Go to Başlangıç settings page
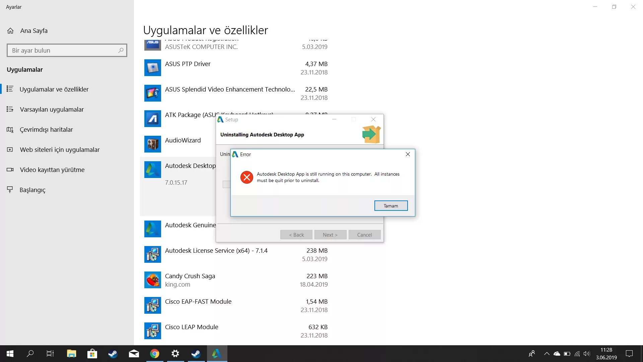The width and height of the screenshot is (643, 362). [32, 190]
